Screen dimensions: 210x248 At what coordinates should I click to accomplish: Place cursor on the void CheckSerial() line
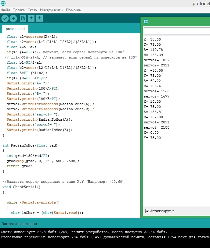pyautogui.click(x=21, y=187)
